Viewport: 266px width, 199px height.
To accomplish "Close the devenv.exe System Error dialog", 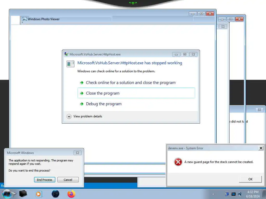I will coord(261,148).
